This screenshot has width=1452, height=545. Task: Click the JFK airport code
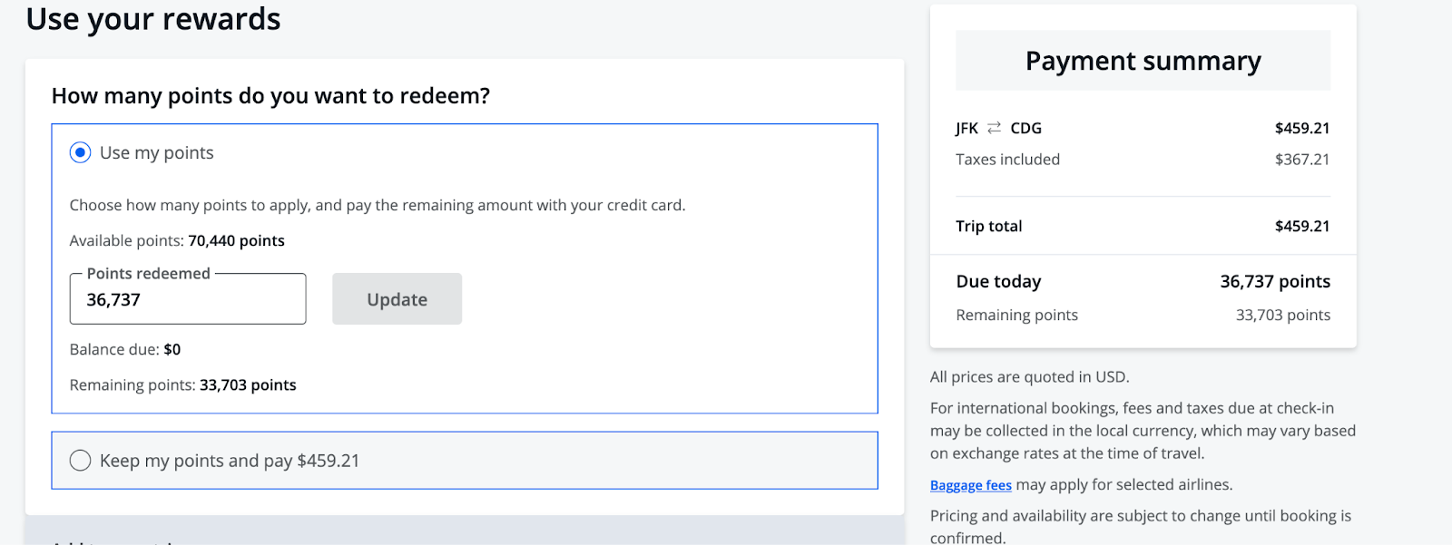point(966,129)
